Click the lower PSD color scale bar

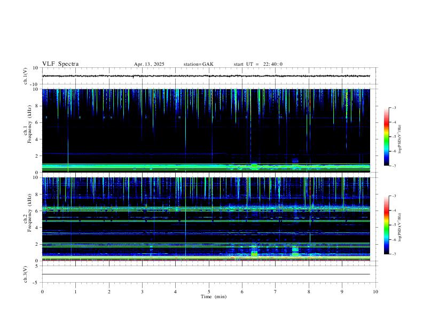pyautogui.click(x=386, y=225)
